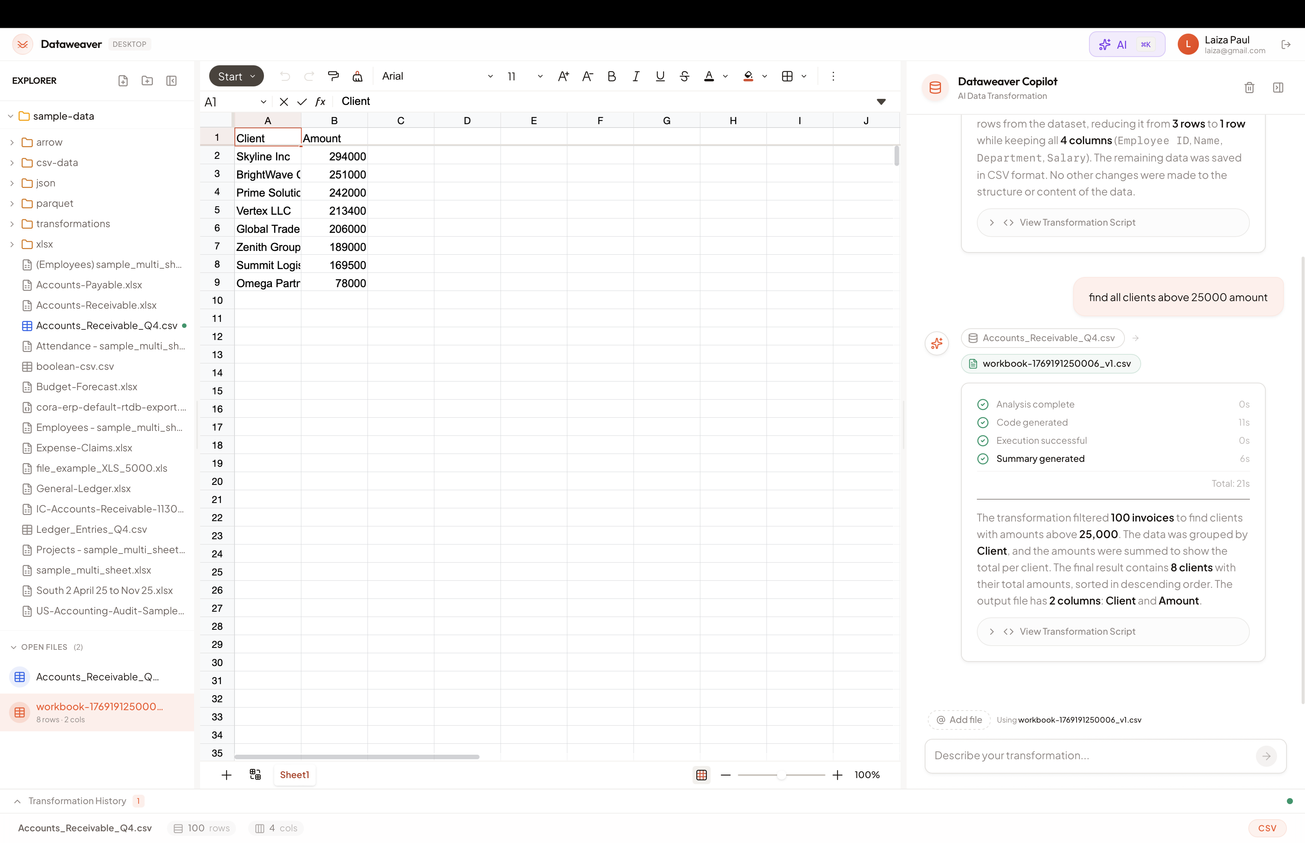
Task: Adjust the zoom slider
Action: click(x=782, y=775)
